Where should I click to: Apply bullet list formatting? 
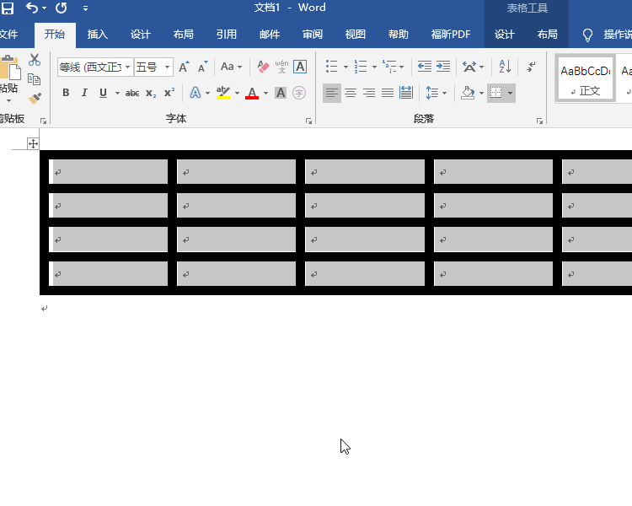[x=332, y=67]
